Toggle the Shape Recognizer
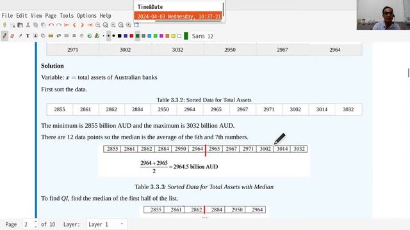 click(43, 36)
